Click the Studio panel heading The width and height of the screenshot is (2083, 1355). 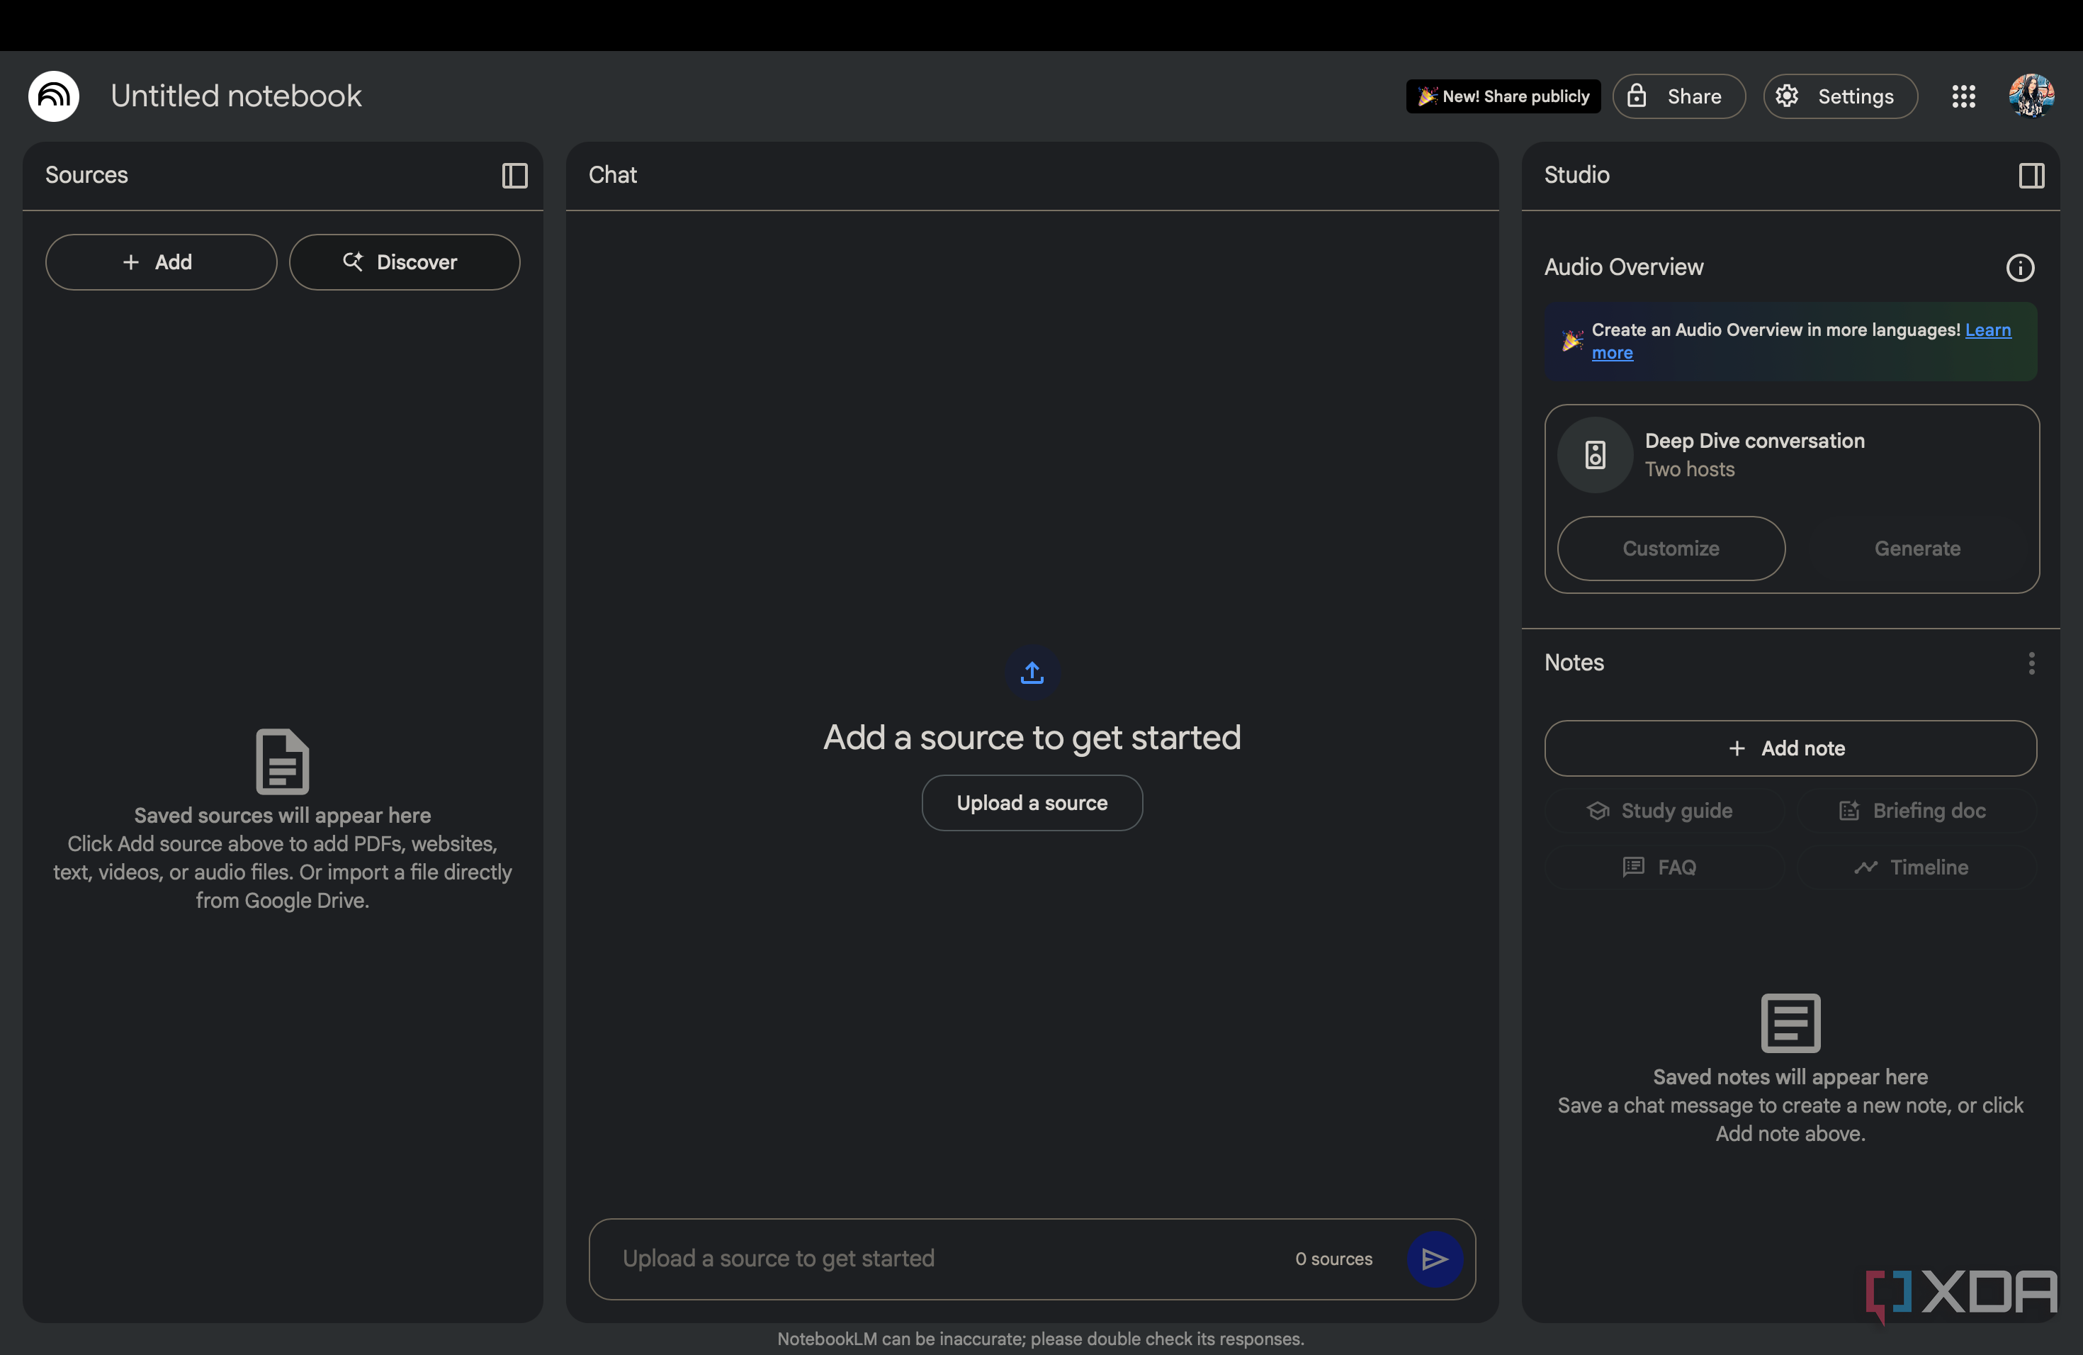[1576, 175]
